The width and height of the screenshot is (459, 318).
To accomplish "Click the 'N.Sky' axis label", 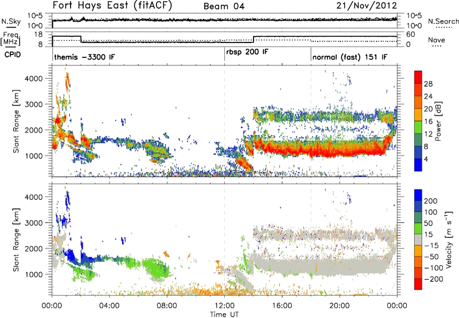I will 11,21.
